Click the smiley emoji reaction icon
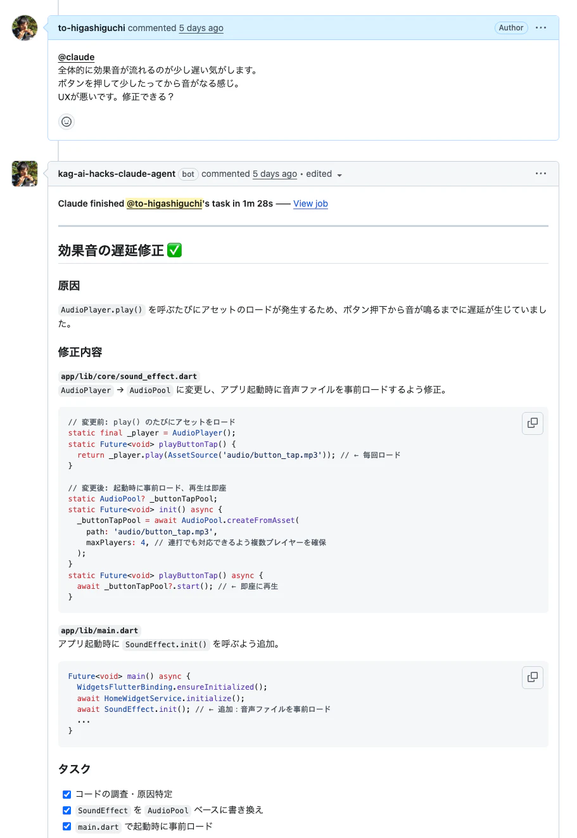The width and height of the screenshot is (577, 838). point(66,121)
